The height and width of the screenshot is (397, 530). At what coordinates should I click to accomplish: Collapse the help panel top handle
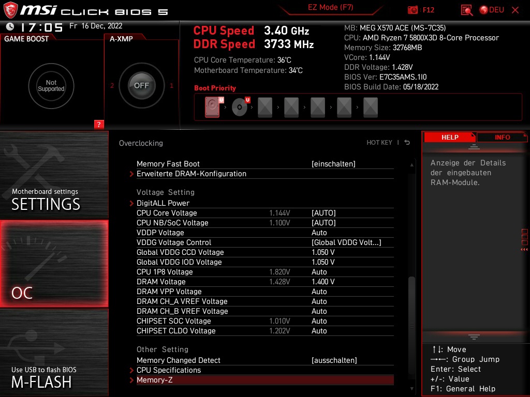coord(474,146)
